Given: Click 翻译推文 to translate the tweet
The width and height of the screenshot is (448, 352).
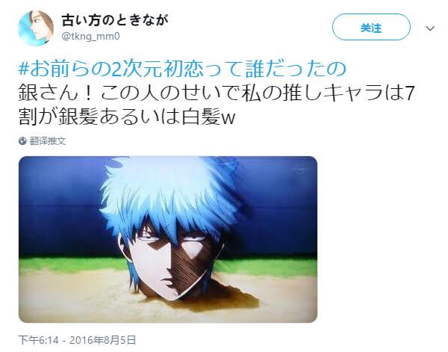Looking at the screenshot, I should 48,141.
